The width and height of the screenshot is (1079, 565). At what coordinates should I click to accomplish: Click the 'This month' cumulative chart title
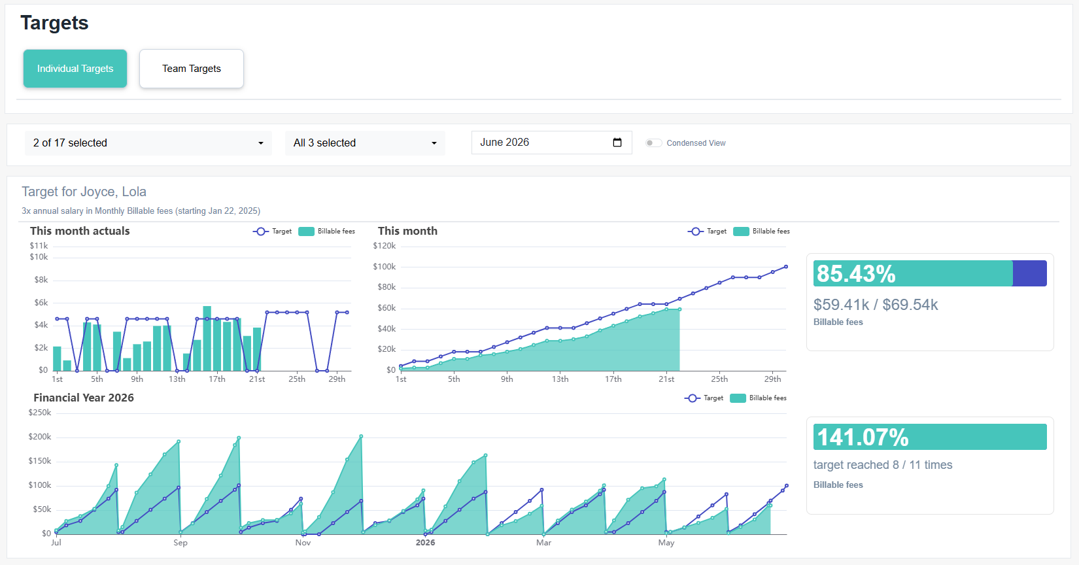click(407, 231)
